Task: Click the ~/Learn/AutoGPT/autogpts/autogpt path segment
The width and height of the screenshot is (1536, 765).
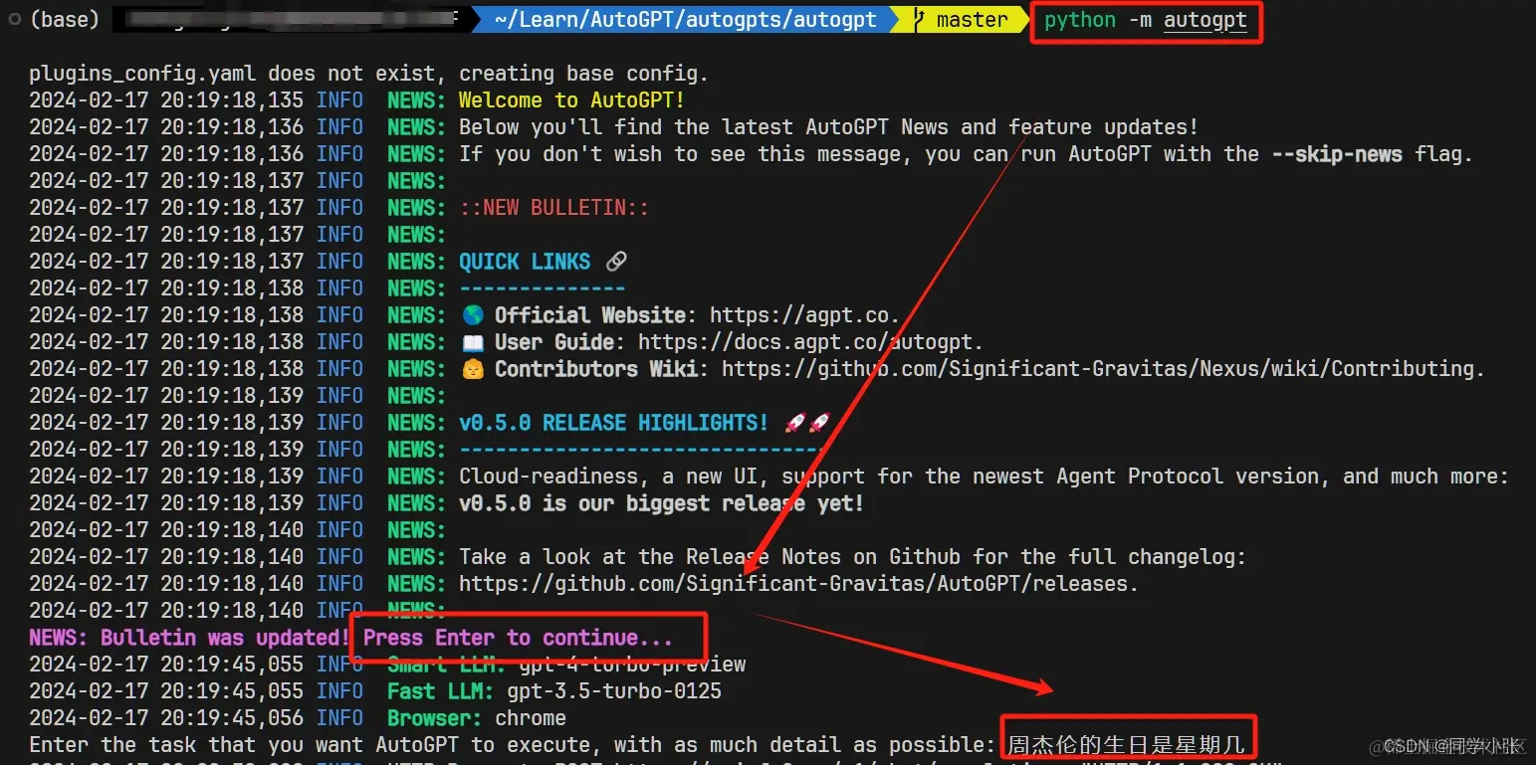Action: (685, 20)
